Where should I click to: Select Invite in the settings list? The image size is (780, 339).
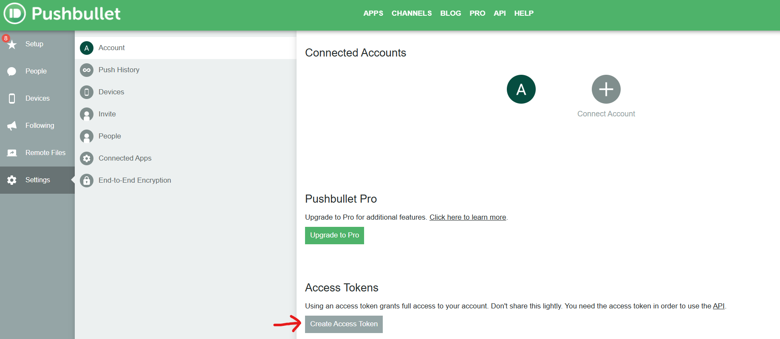click(107, 114)
